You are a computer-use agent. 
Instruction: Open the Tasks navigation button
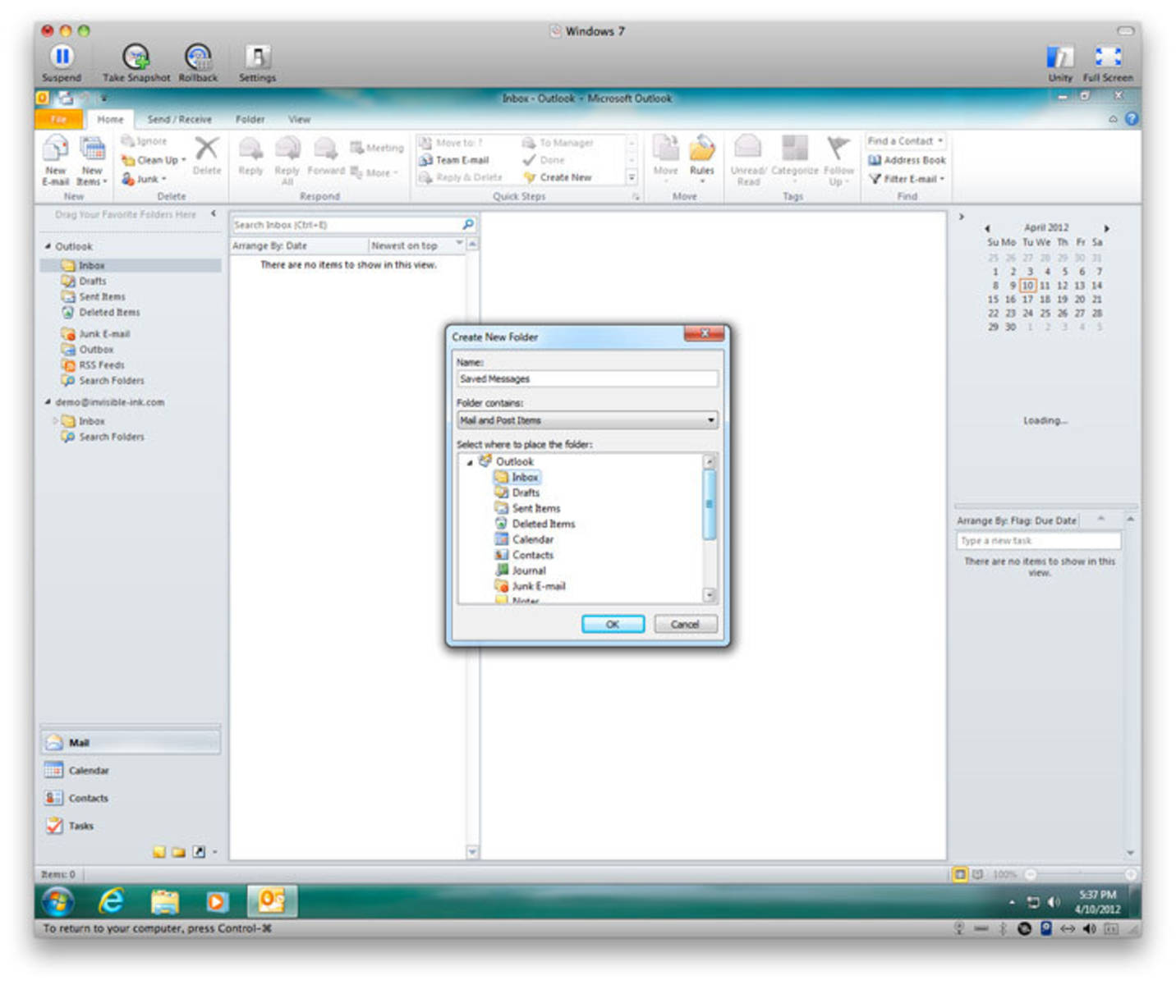pos(130,826)
